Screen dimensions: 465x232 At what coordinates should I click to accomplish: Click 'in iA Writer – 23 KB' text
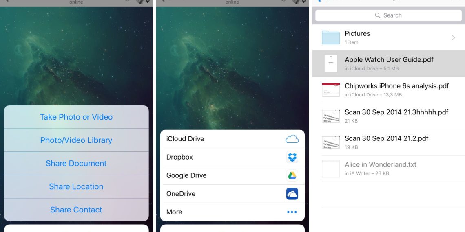367,173
